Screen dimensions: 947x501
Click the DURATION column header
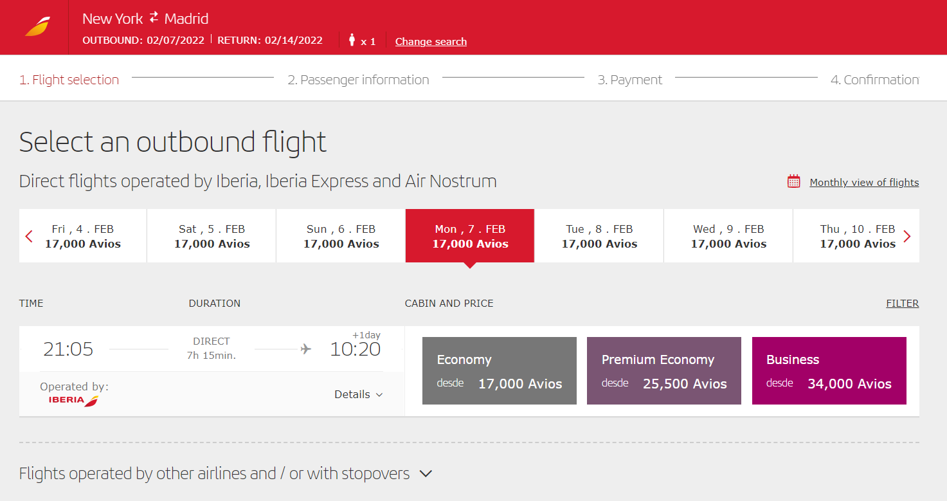pos(215,304)
